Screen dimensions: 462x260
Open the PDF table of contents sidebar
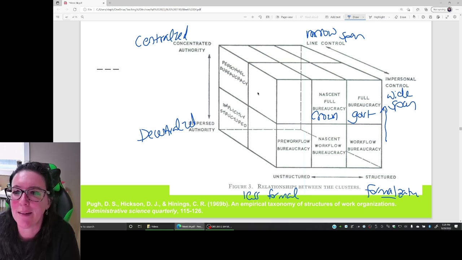[57, 17]
